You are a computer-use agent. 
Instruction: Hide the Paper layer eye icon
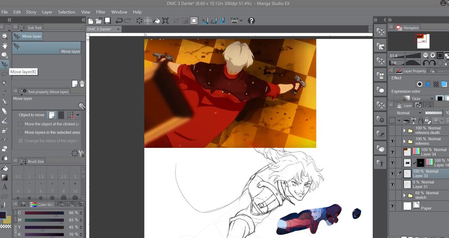click(392, 206)
